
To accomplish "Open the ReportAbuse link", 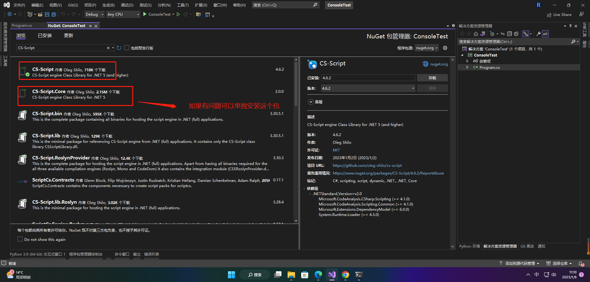I will [388, 173].
